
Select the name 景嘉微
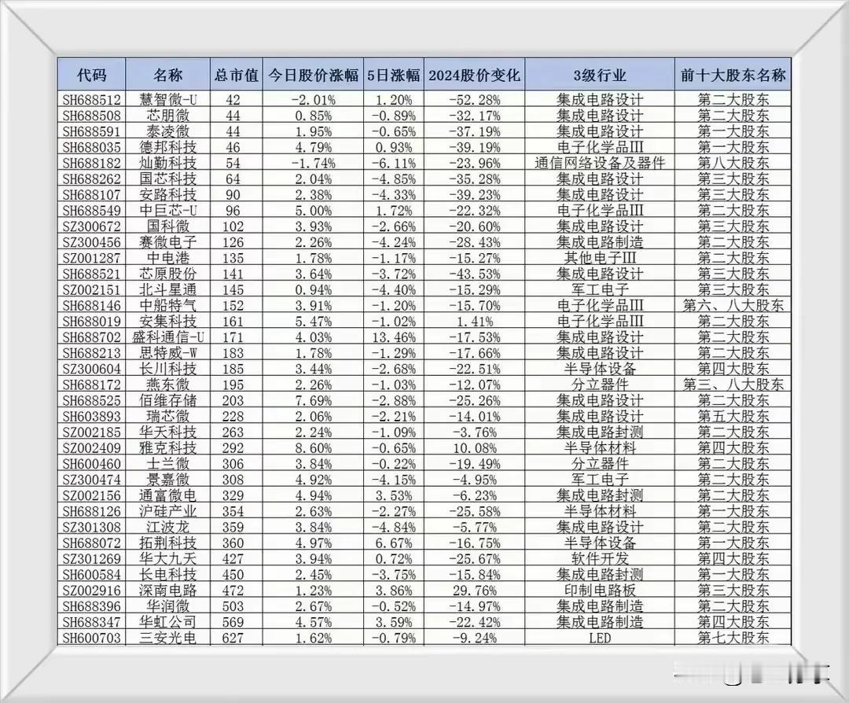[168, 480]
